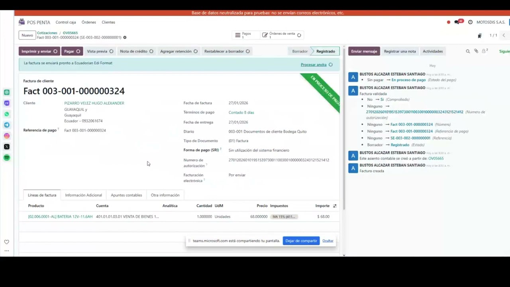Switch to Información Adicional tab

(x=84, y=195)
